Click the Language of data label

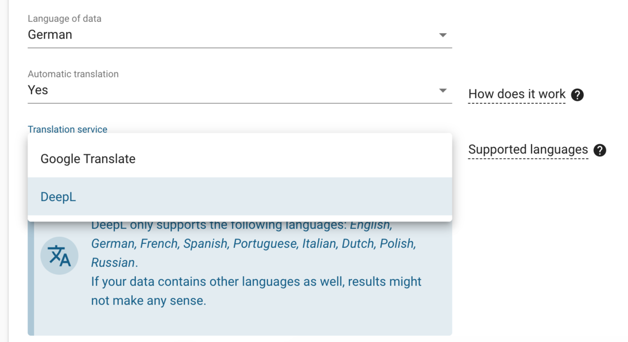click(64, 19)
